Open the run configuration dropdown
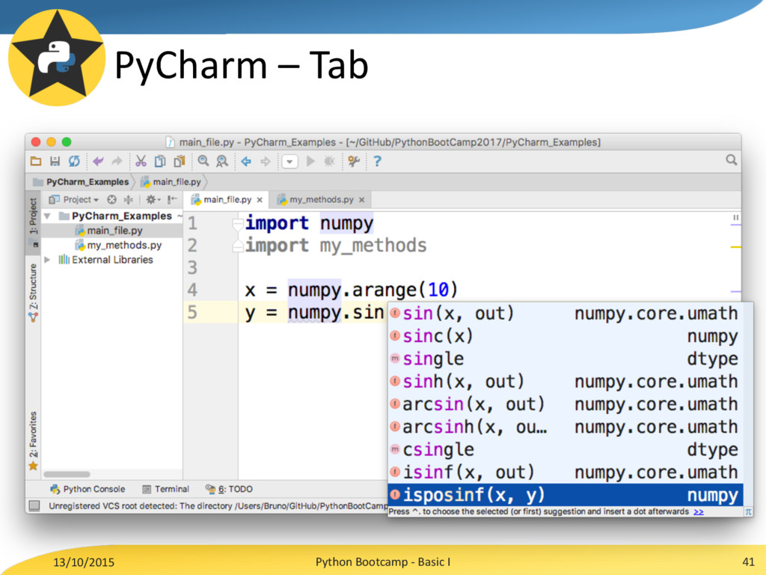The image size is (766, 575). (x=289, y=162)
